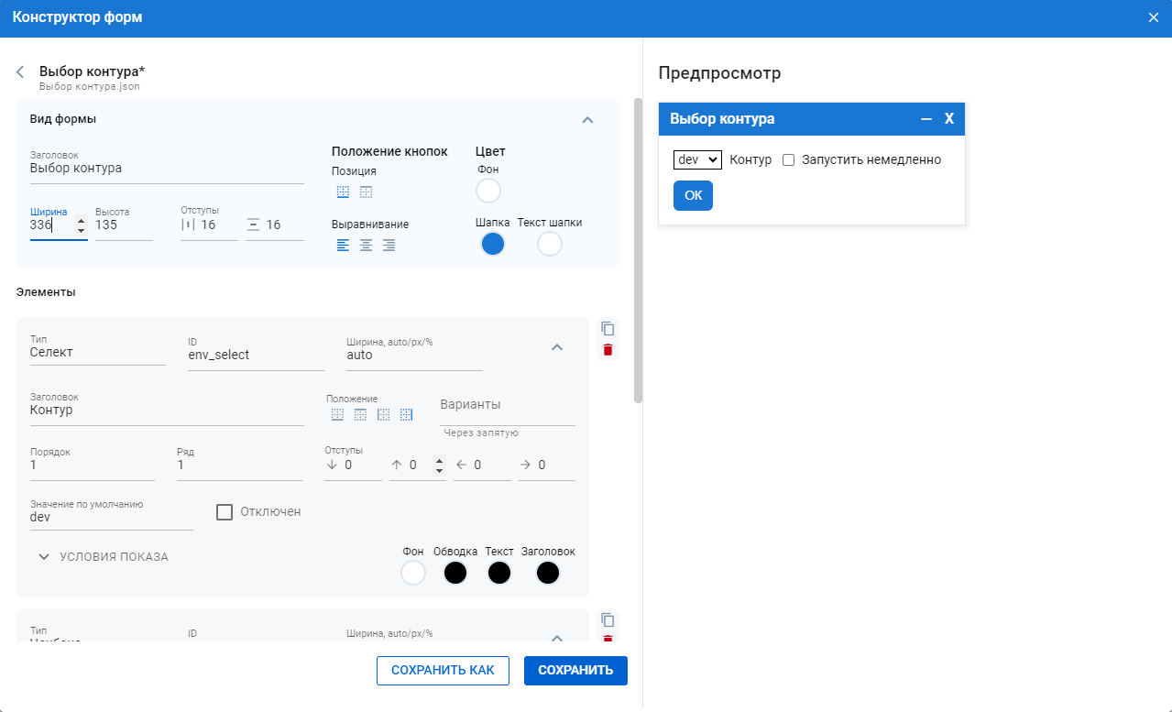Screen dimensions: 1172x712
Task: Click the СОХРАНИТЬ КАК button
Action: 442,671
